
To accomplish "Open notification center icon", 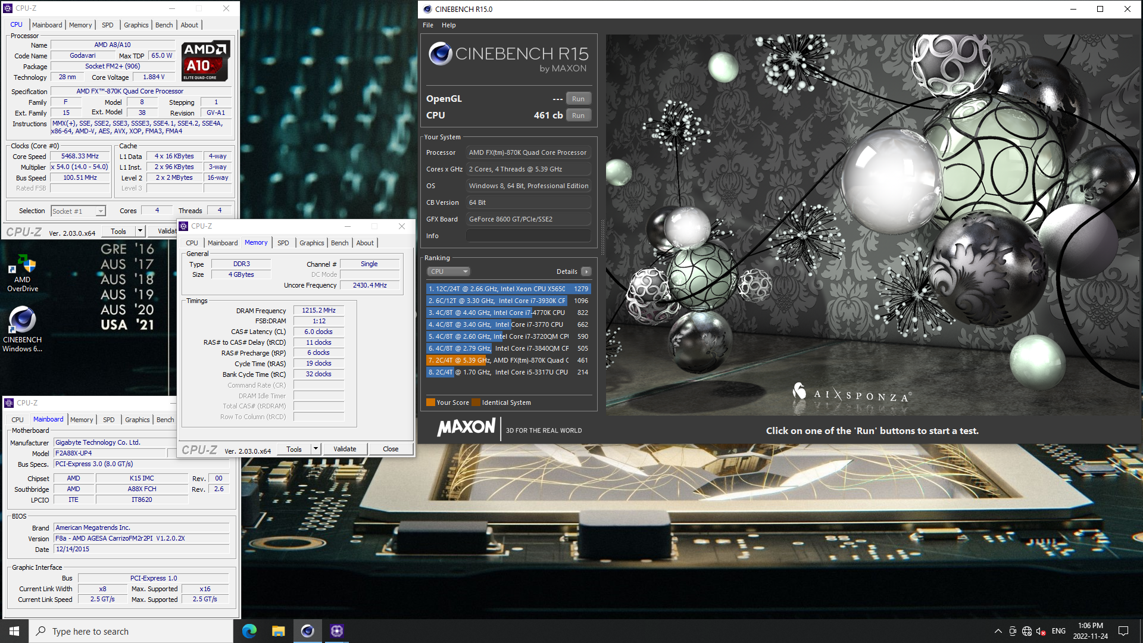I will (x=1123, y=631).
